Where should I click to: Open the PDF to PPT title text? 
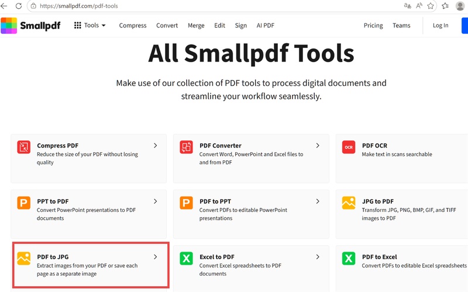(215, 201)
